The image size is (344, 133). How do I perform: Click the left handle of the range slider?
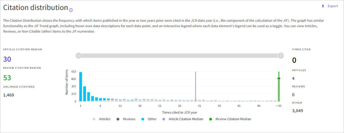coord(79,55)
